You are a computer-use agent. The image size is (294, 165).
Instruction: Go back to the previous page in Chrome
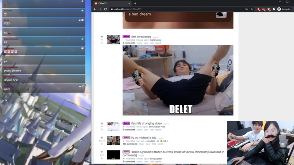(95, 9)
